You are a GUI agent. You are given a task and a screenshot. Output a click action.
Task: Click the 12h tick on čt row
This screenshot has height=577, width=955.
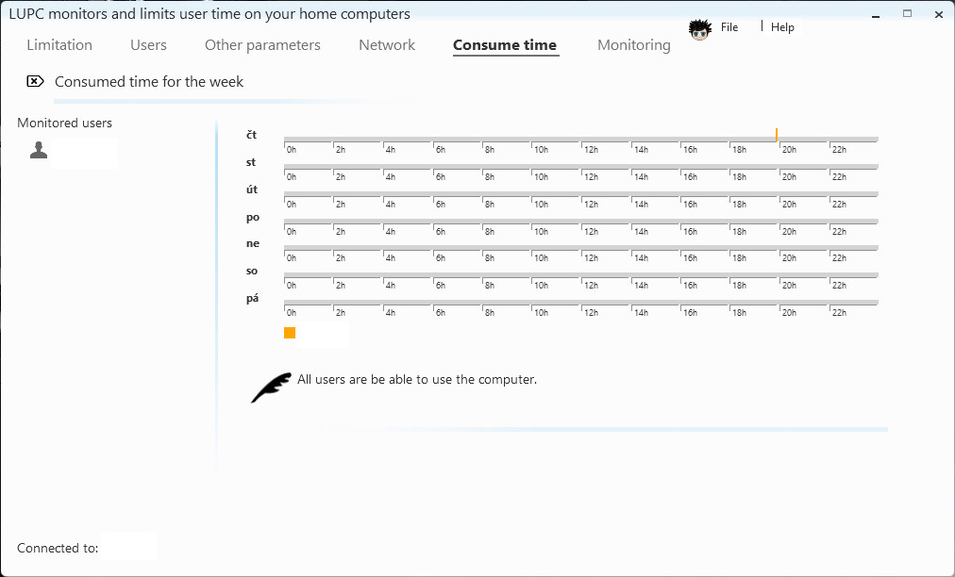[x=592, y=149]
